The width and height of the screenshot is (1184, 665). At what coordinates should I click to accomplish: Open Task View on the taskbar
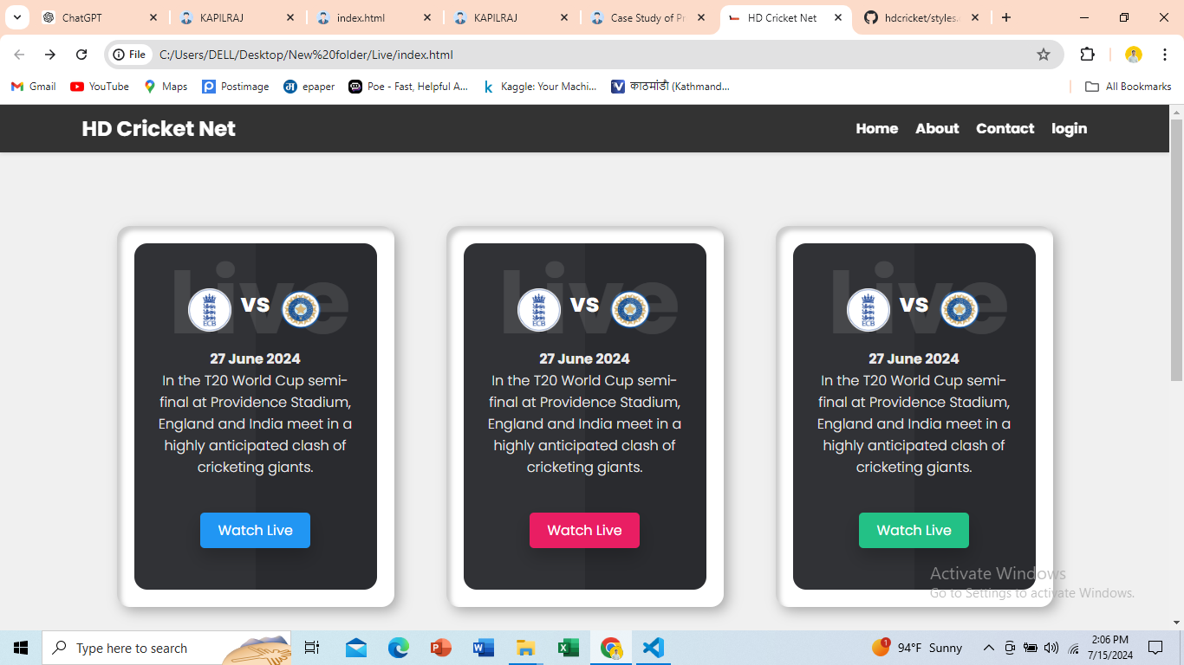tap(312, 648)
